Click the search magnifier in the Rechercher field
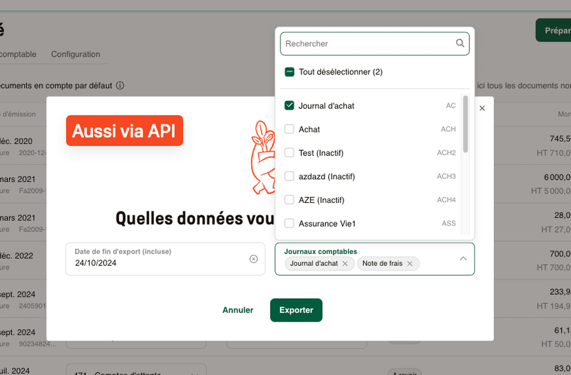571x375 pixels. [x=460, y=43]
